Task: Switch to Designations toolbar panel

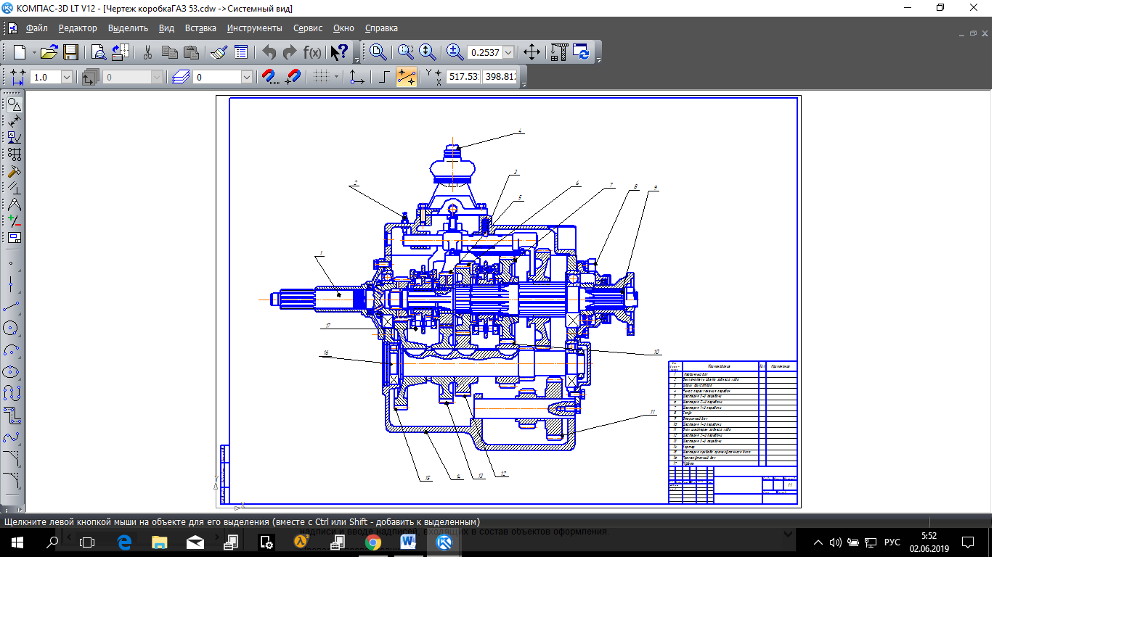Action: pyautogui.click(x=14, y=138)
